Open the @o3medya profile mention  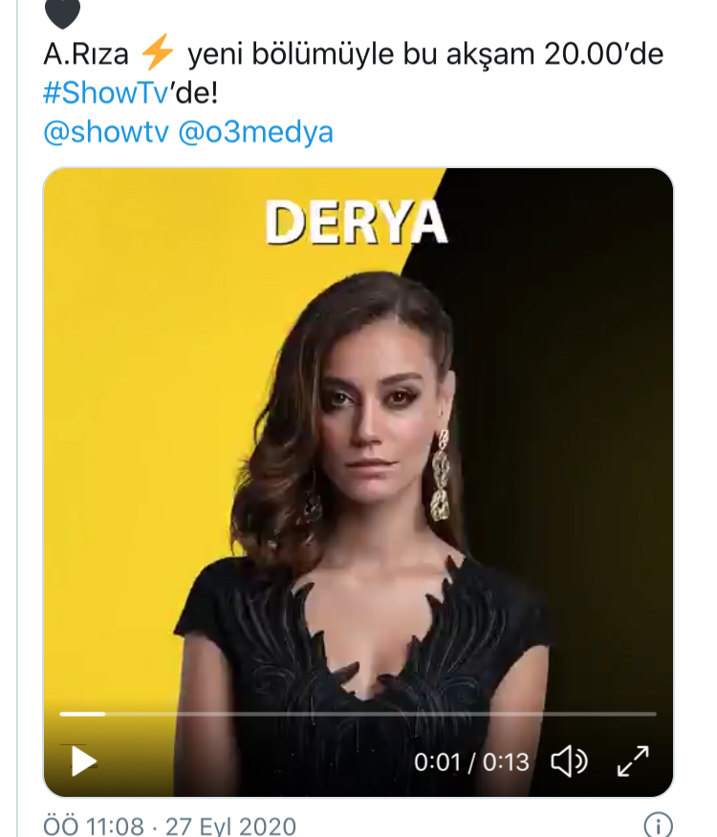256,131
